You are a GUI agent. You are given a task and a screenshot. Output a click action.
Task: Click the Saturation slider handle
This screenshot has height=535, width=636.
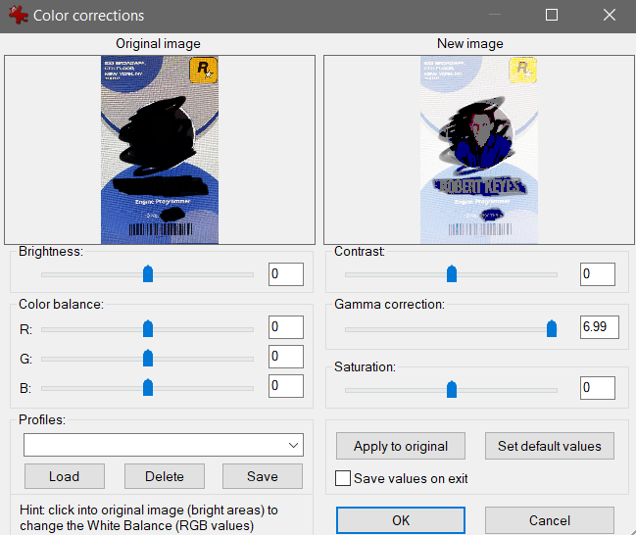(452, 389)
